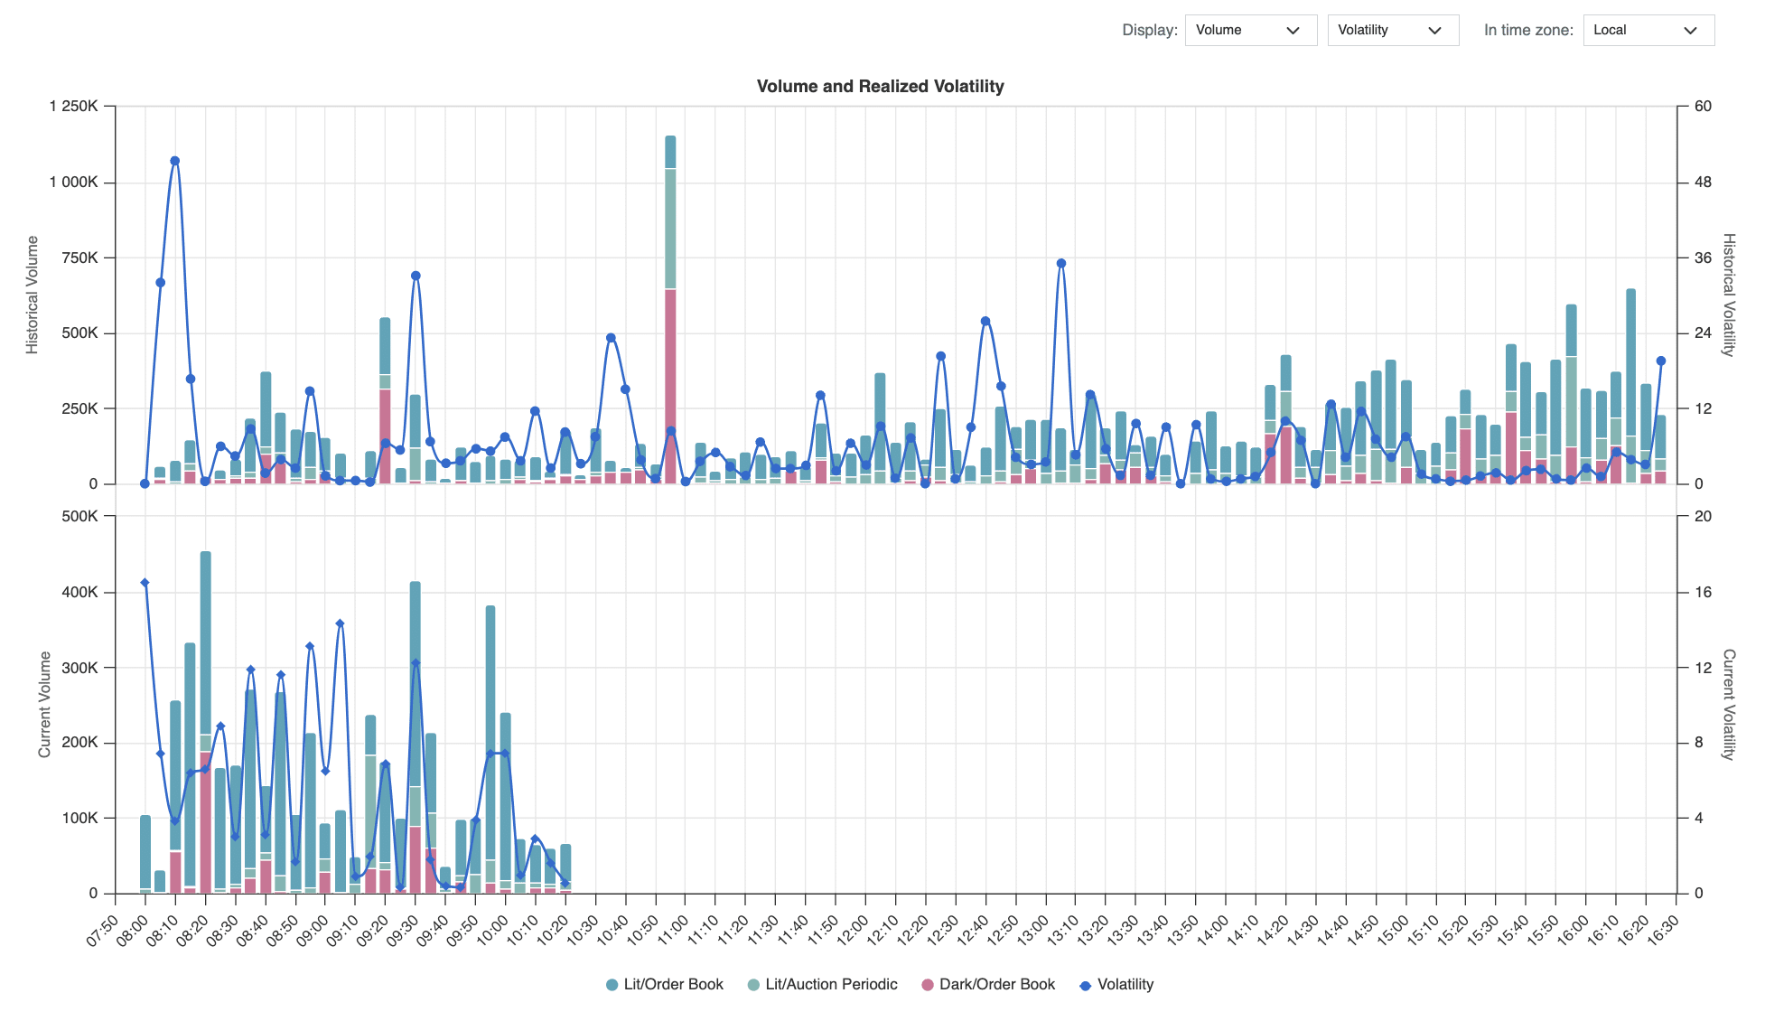Click the highest historical volatility point near 08:10

point(175,161)
